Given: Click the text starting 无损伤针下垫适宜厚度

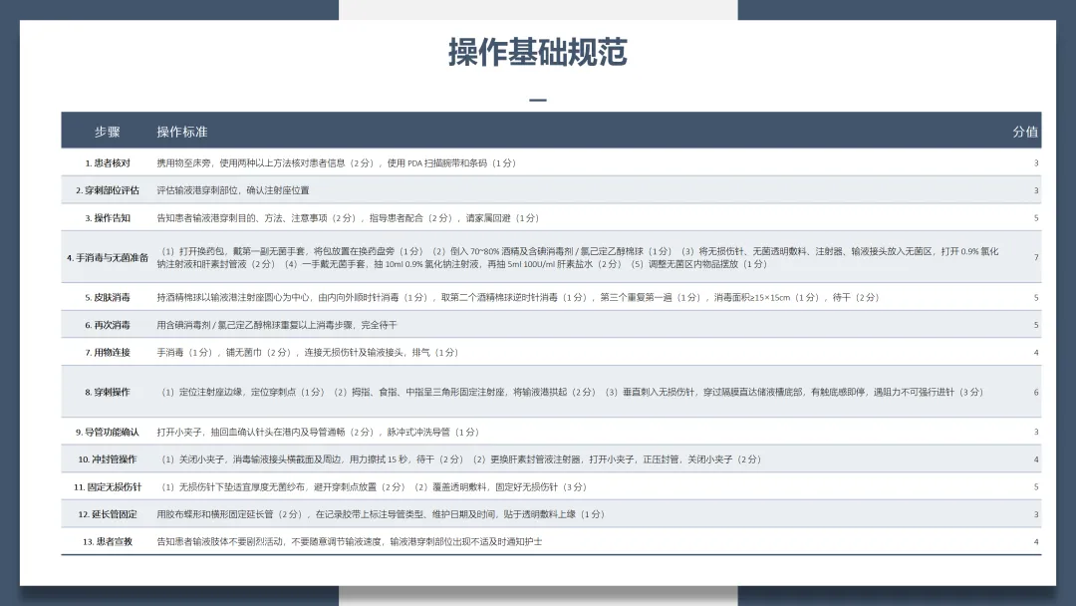Looking at the screenshot, I should pos(374,487).
